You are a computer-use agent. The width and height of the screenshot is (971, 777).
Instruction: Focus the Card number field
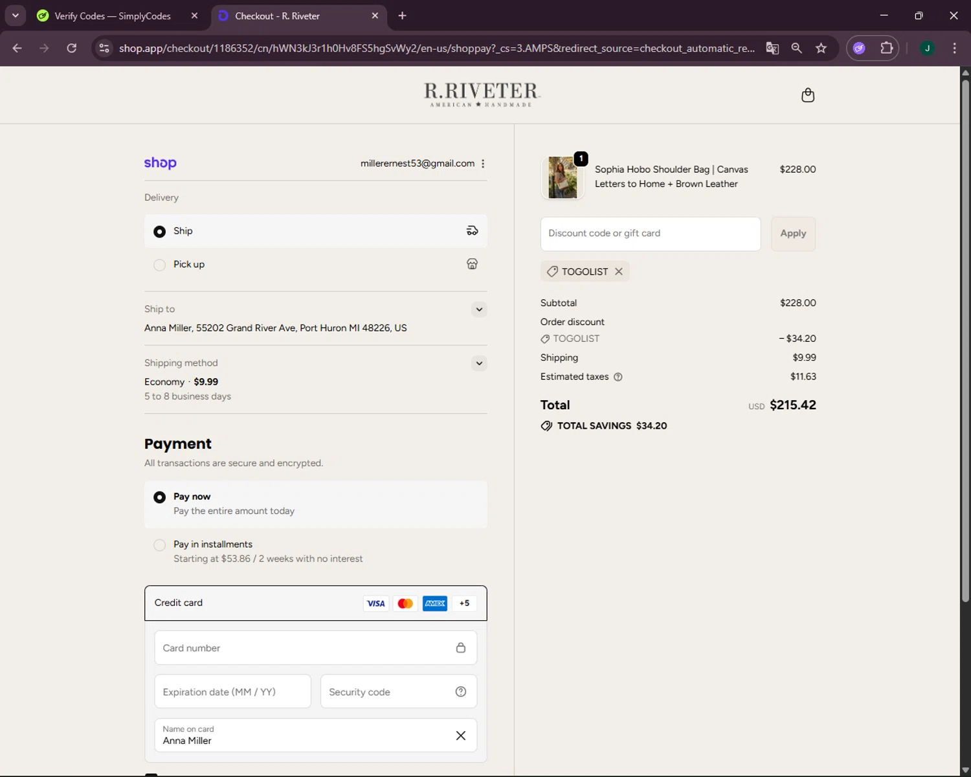(x=315, y=647)
